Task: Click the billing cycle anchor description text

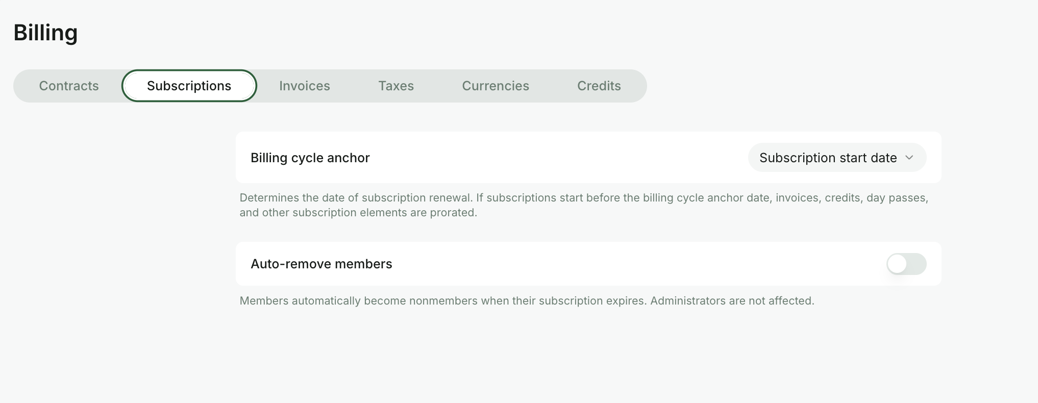Action: (584, 205)
